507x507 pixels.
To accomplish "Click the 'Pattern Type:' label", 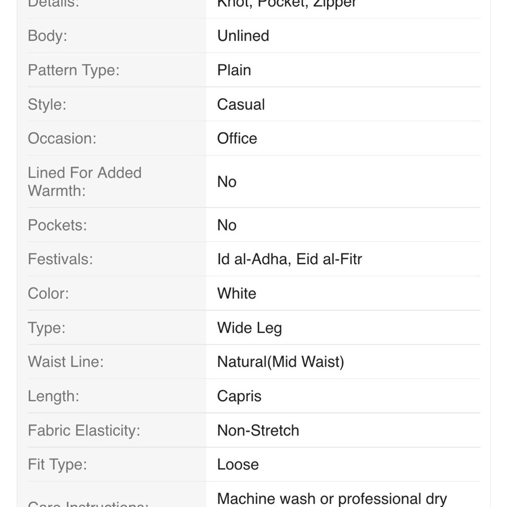I will point(74,70).
